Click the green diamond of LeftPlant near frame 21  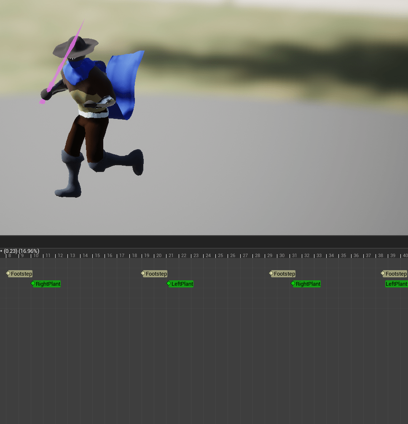(x=169, y=283)
